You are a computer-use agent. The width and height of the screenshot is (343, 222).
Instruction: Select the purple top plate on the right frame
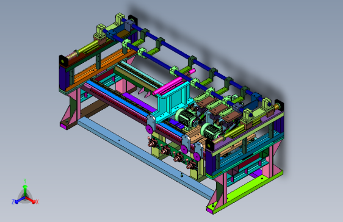247,130
